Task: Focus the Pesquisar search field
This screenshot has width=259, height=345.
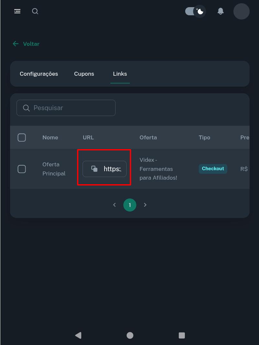Action: tap(66, 108)
